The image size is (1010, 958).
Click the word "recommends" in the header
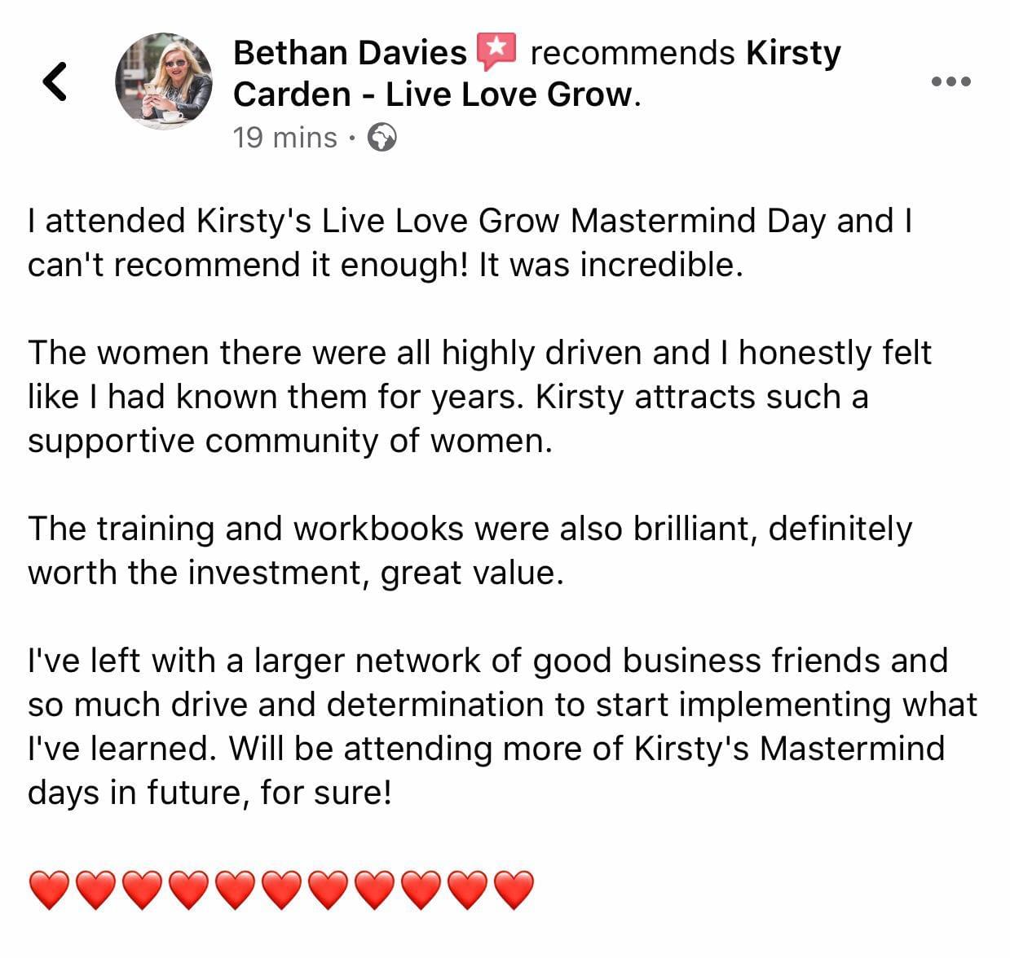click(x=632, y=53)
